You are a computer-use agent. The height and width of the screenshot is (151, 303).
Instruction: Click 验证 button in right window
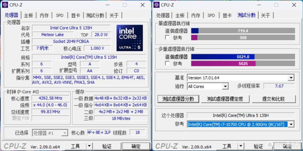pos(258,146)
